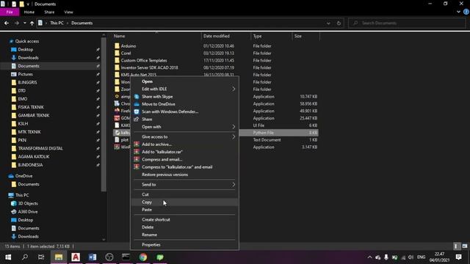Open GAMBAR TEKNIK folder in sidebar

click(x=34, y=115)
